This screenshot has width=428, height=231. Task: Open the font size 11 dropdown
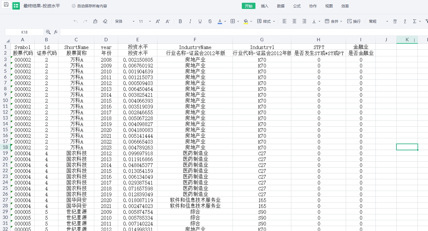(x=145, y=21)
